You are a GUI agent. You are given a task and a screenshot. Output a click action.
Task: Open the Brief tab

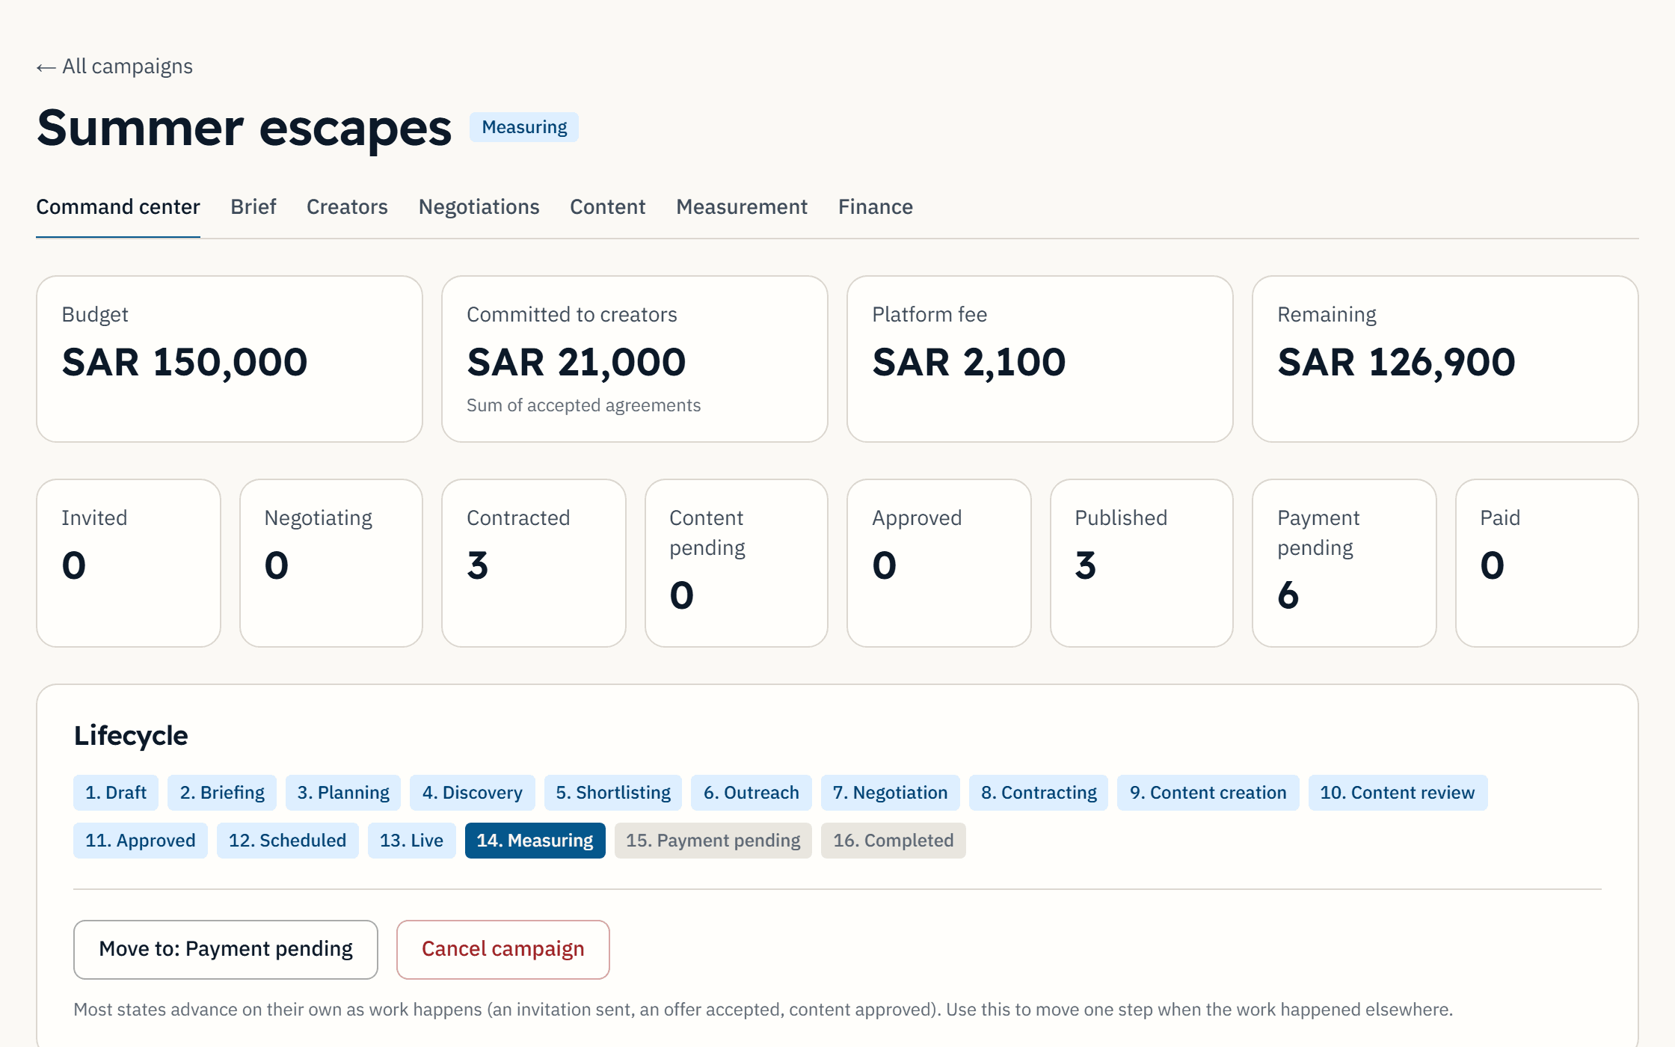pos(253,206)
